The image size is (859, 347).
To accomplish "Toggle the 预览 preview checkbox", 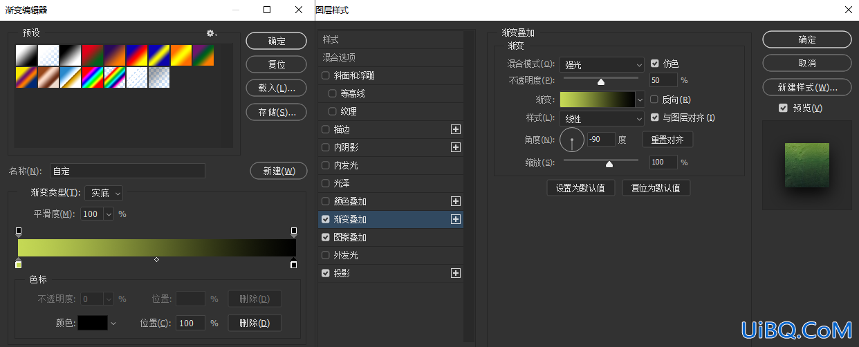I will pyautogui.click(x=783, y=108).
